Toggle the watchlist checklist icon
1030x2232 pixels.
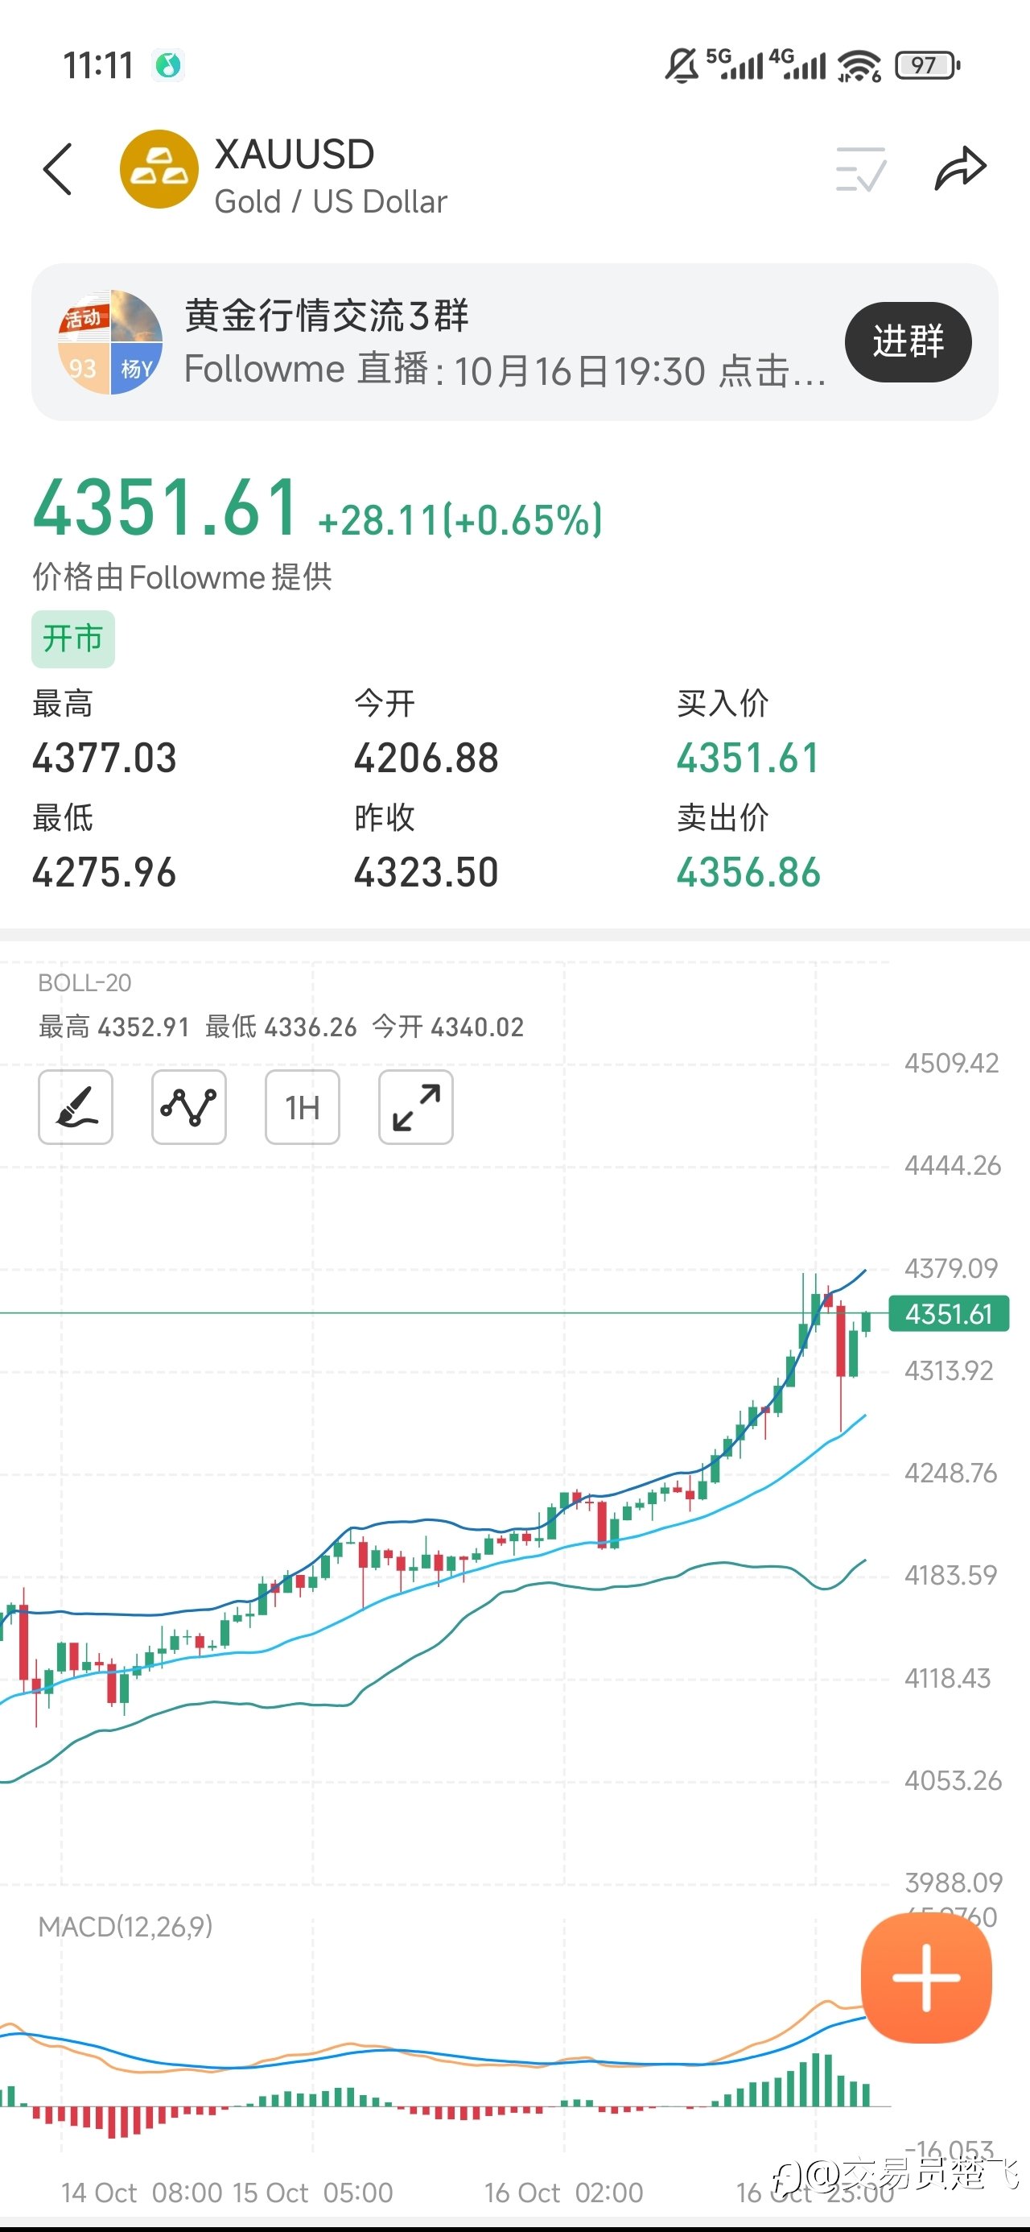(859, 169)
